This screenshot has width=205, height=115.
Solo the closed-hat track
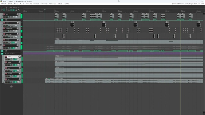(6, 31)
